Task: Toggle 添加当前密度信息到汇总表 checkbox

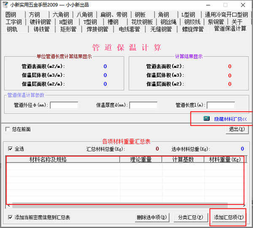Action: point(10,217)
